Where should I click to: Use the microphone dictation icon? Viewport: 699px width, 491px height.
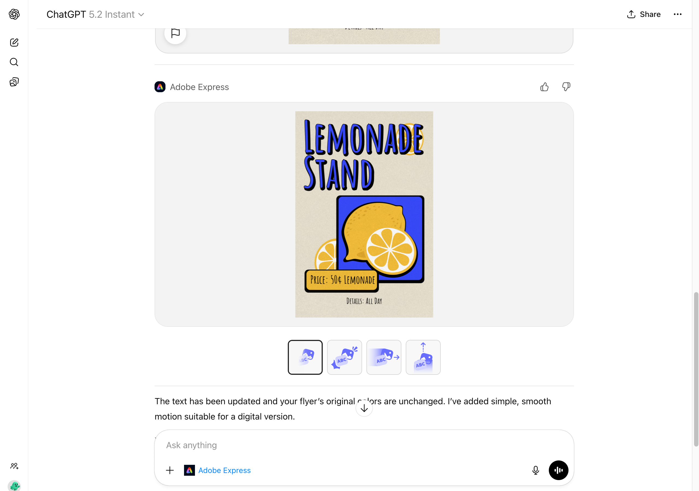(x=535, y=470)
